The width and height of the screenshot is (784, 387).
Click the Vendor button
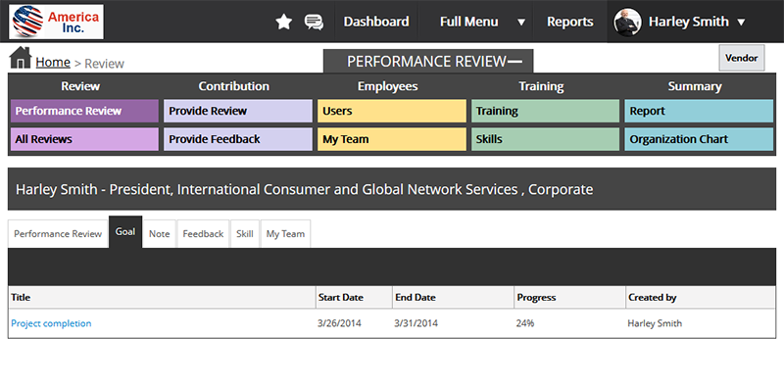742,58
